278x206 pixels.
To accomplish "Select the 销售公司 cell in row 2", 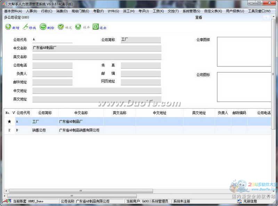I will click(x=45, y=130).
